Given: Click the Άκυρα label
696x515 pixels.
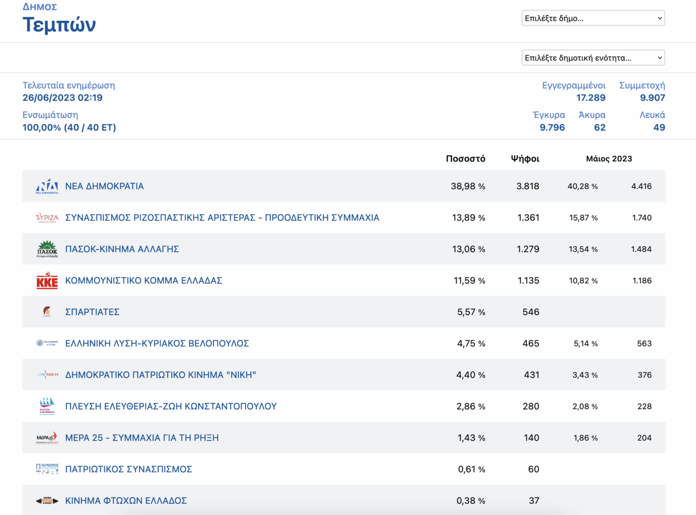Looking at the screenshot, I should pos(592,115).
